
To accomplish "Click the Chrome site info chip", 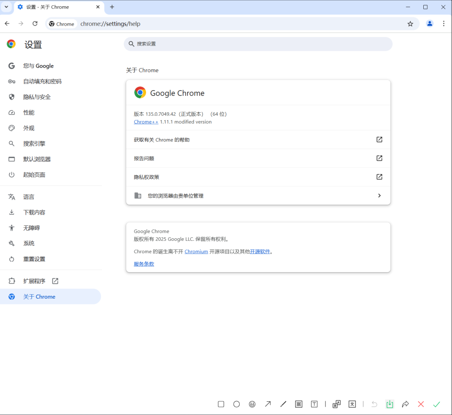I will pos(62,24).
